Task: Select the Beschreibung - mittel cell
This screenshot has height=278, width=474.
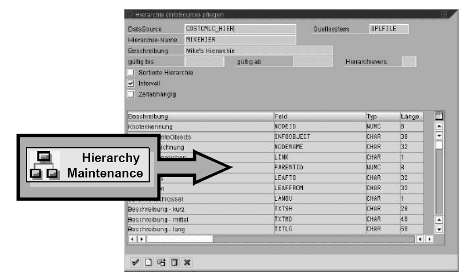Action: [x=200, y=219]
